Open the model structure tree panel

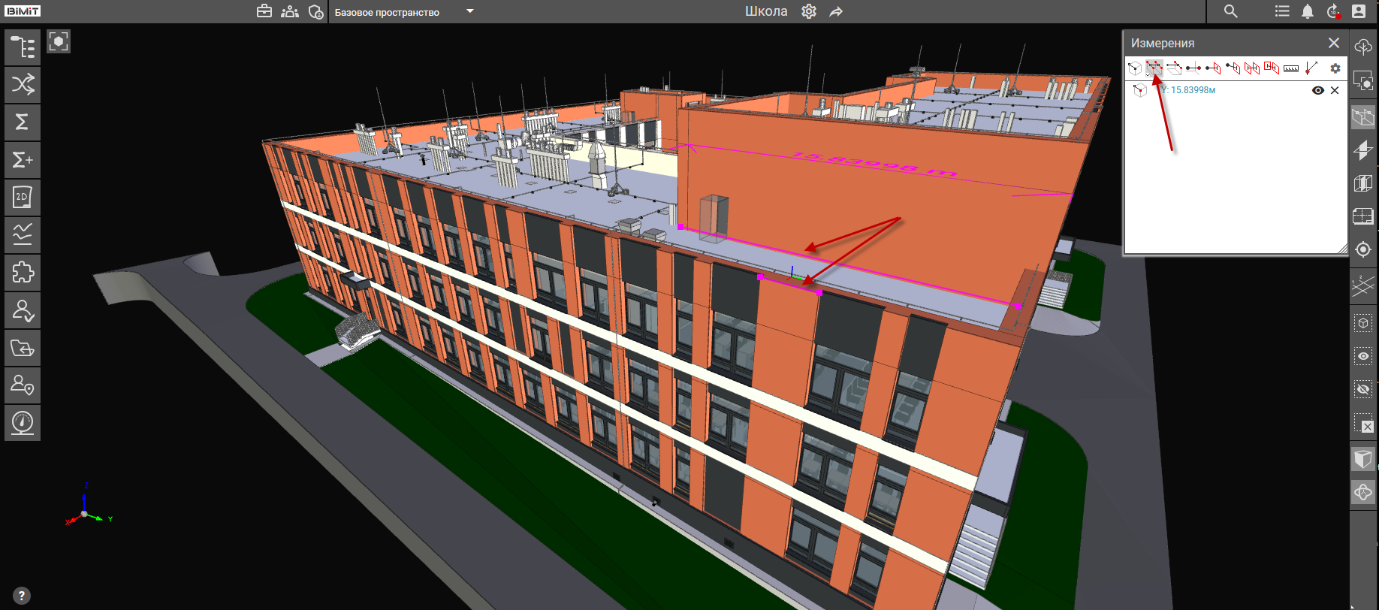coord(23,47)
